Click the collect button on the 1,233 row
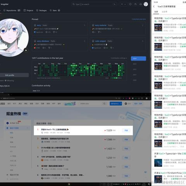 tap(126, 158)
